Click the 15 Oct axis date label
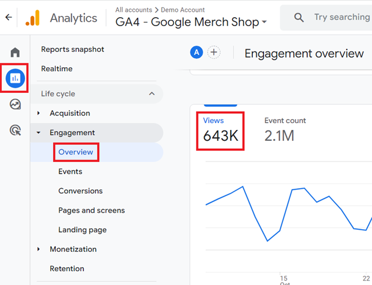Viewport: 372px width, 285px height. point(284,280)
